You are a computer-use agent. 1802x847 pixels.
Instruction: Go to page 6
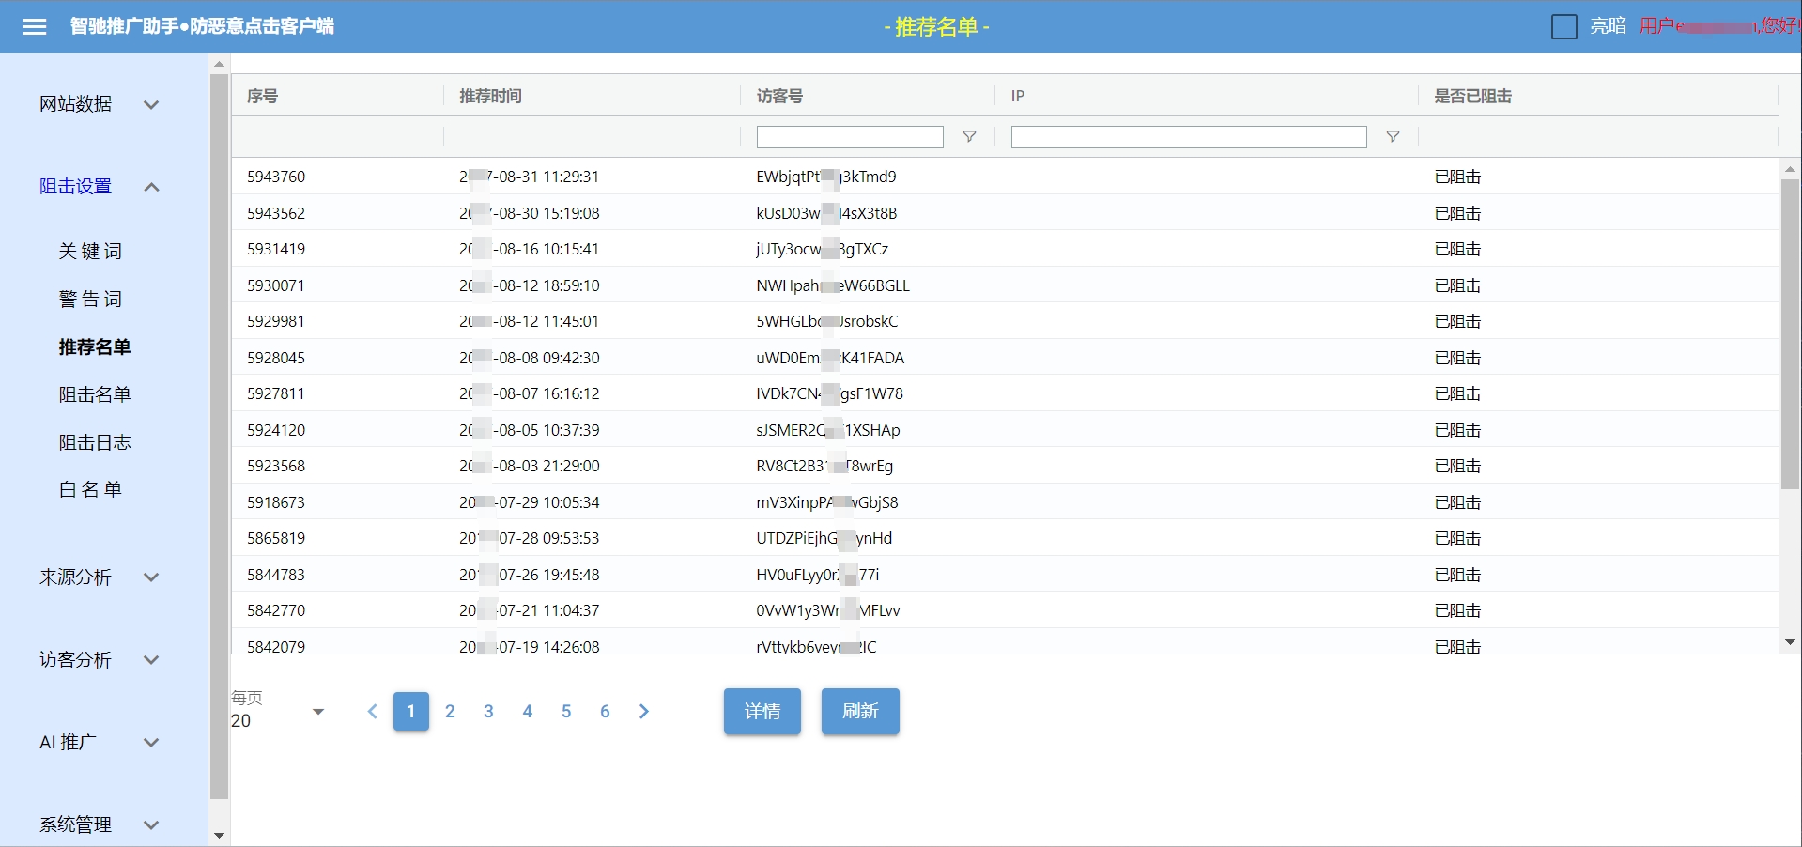coord(605,711)
